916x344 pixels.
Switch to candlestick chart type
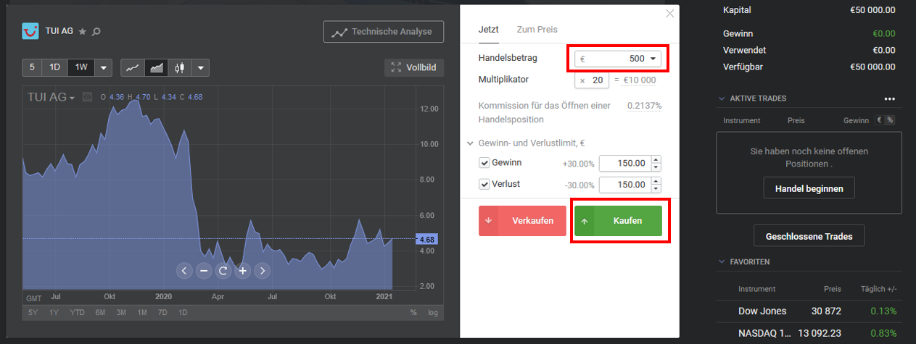180,67
